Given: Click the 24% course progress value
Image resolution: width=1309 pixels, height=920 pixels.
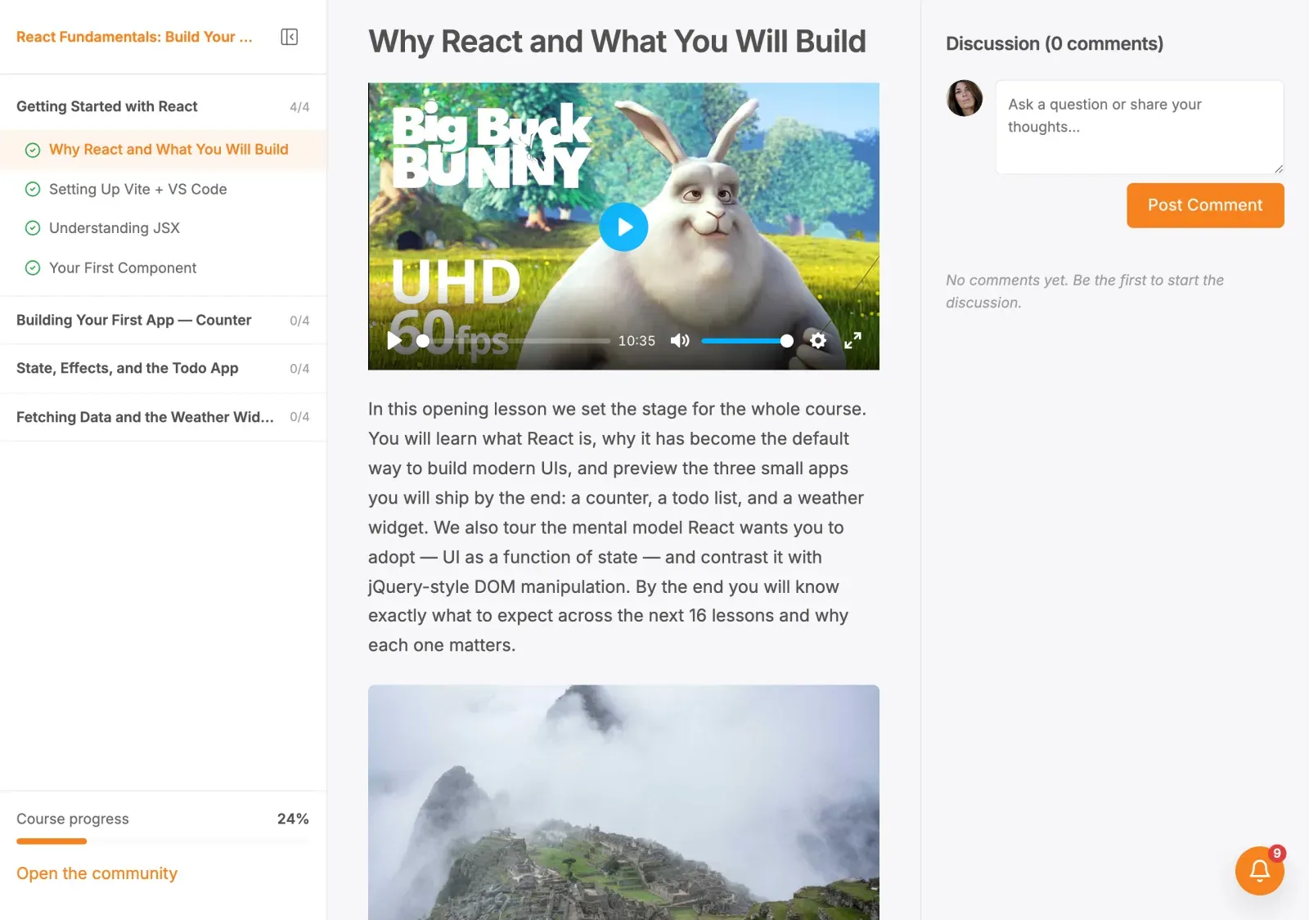Looking at the screenshot, I should tap(293, 819).
